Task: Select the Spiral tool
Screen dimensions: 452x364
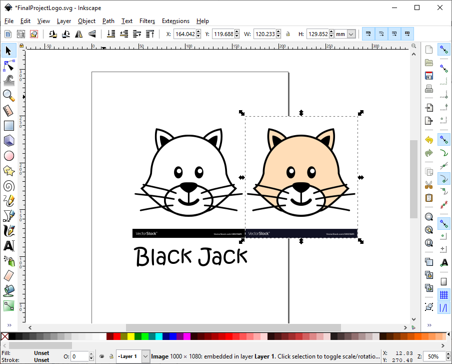Action: (x=8, y=186)
